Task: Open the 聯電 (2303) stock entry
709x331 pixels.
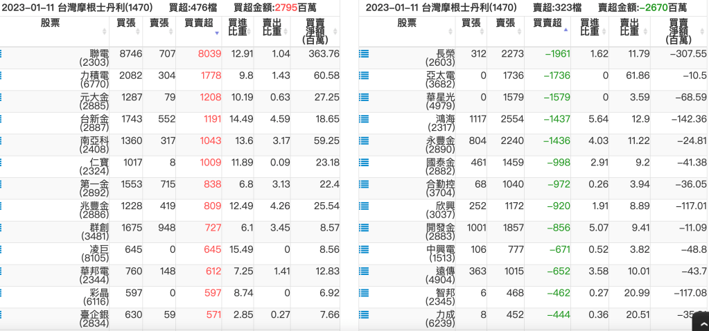Action: coord(95,58)
